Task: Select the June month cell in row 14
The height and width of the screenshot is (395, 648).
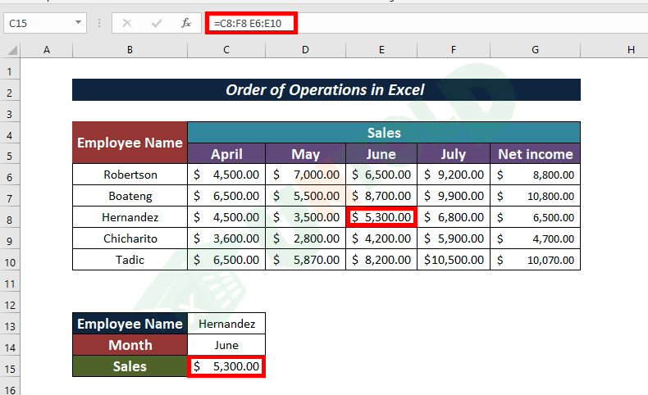Action: click(x=226, y=345)
